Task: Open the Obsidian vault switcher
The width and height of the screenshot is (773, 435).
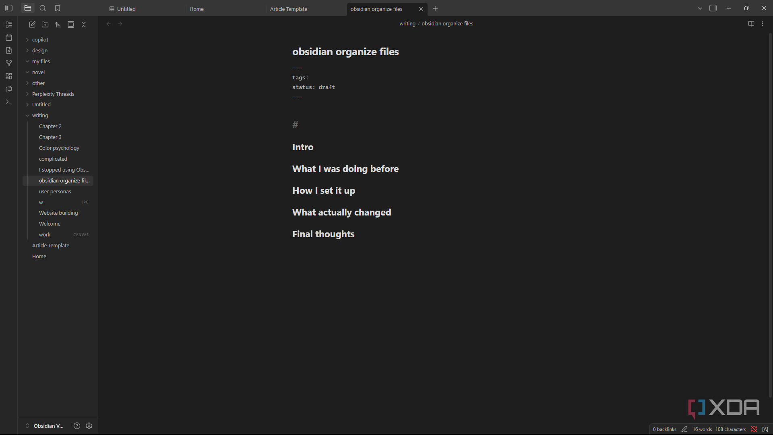Action: 45,426
